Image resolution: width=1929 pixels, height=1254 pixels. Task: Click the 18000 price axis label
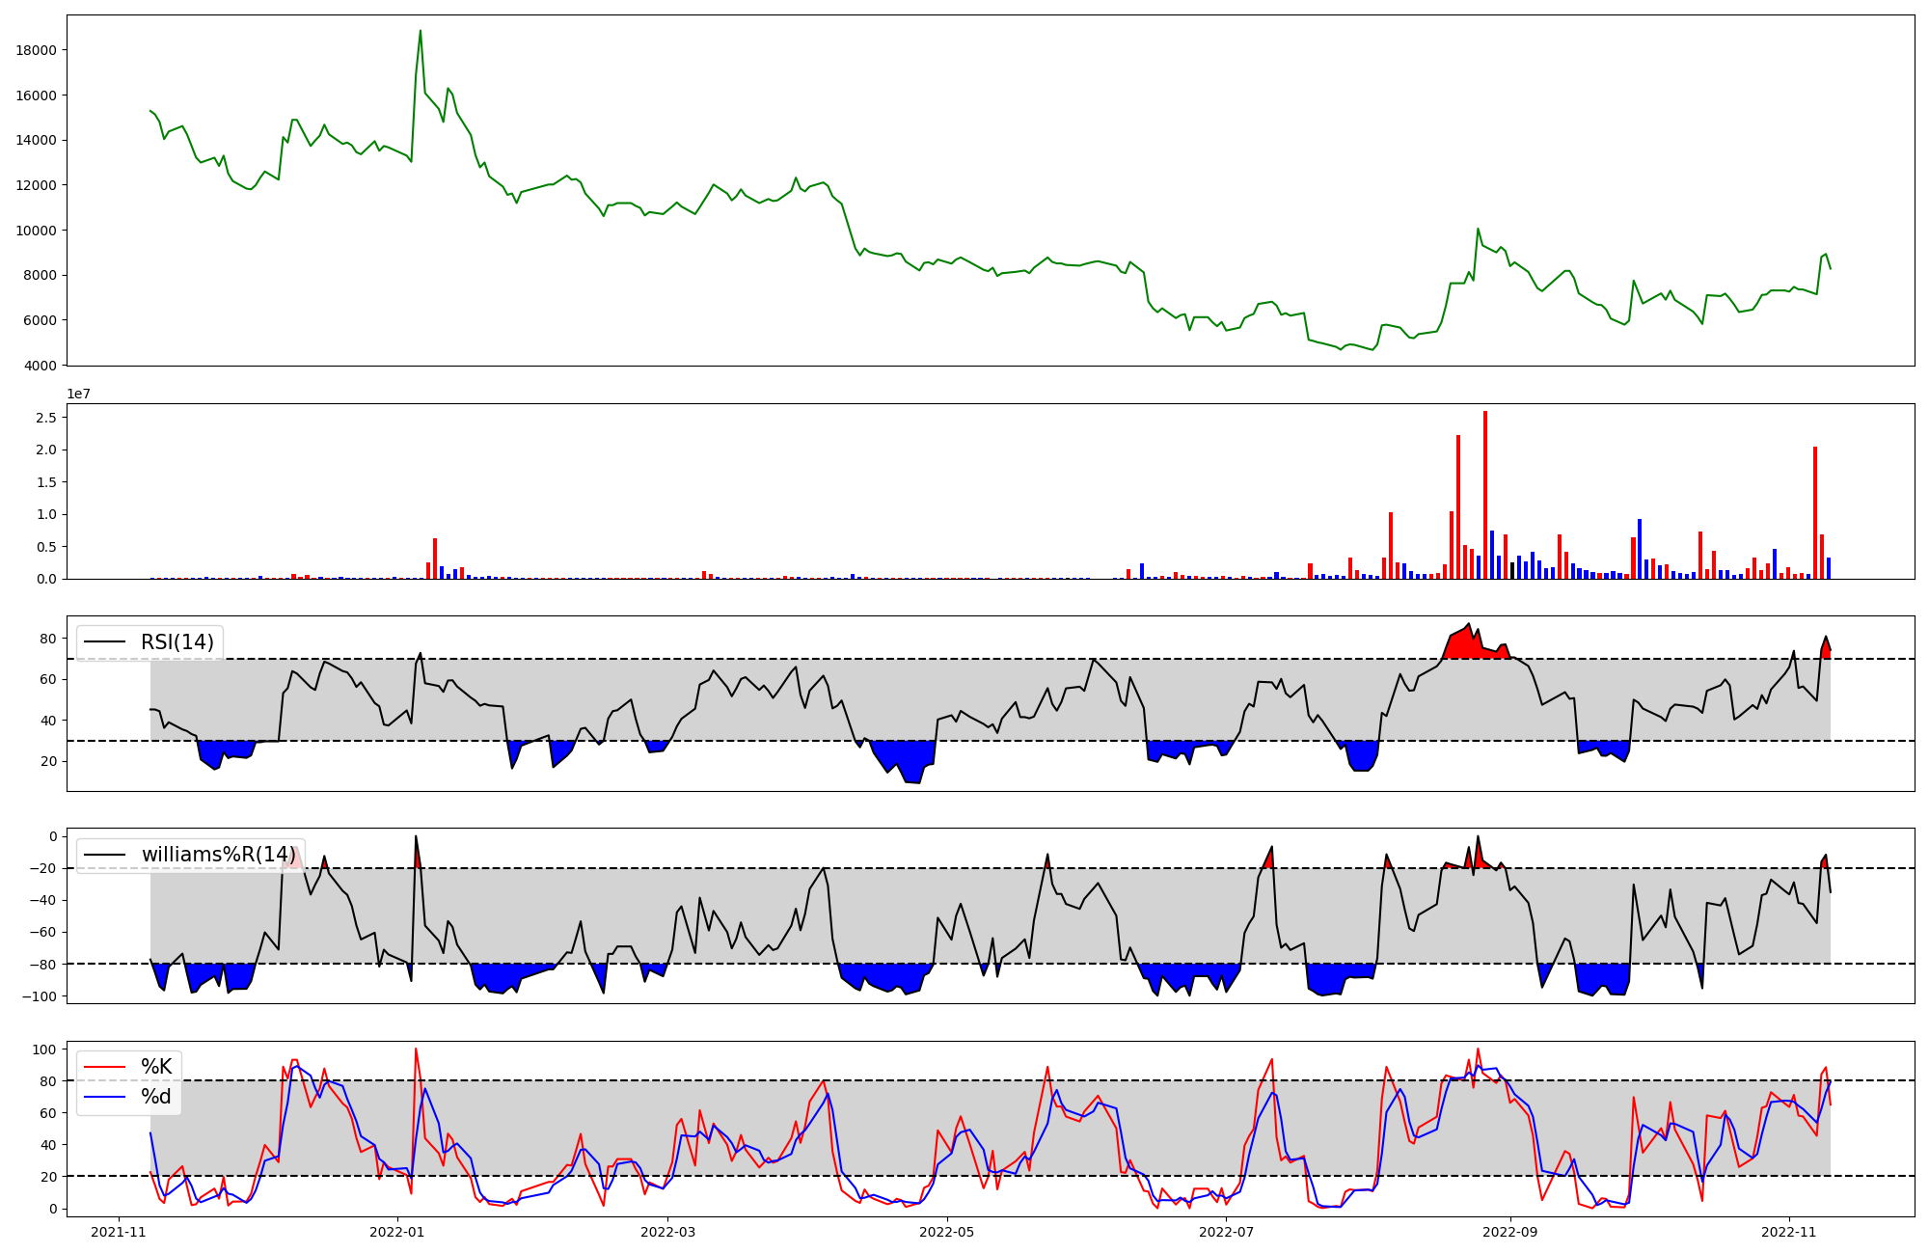pos(37,50)
